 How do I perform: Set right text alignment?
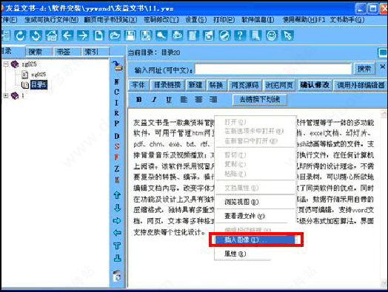(x=213, y=100)
